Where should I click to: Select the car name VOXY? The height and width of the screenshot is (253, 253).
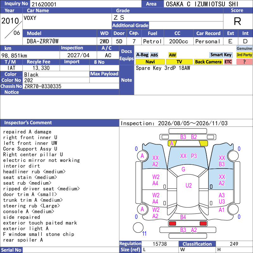(x=30, y=18)
